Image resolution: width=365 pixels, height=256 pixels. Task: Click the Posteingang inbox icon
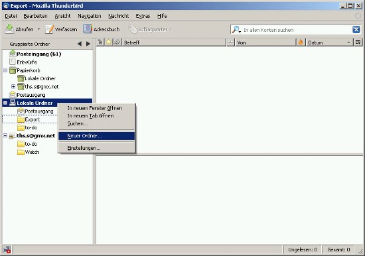[x=13, y=54]
